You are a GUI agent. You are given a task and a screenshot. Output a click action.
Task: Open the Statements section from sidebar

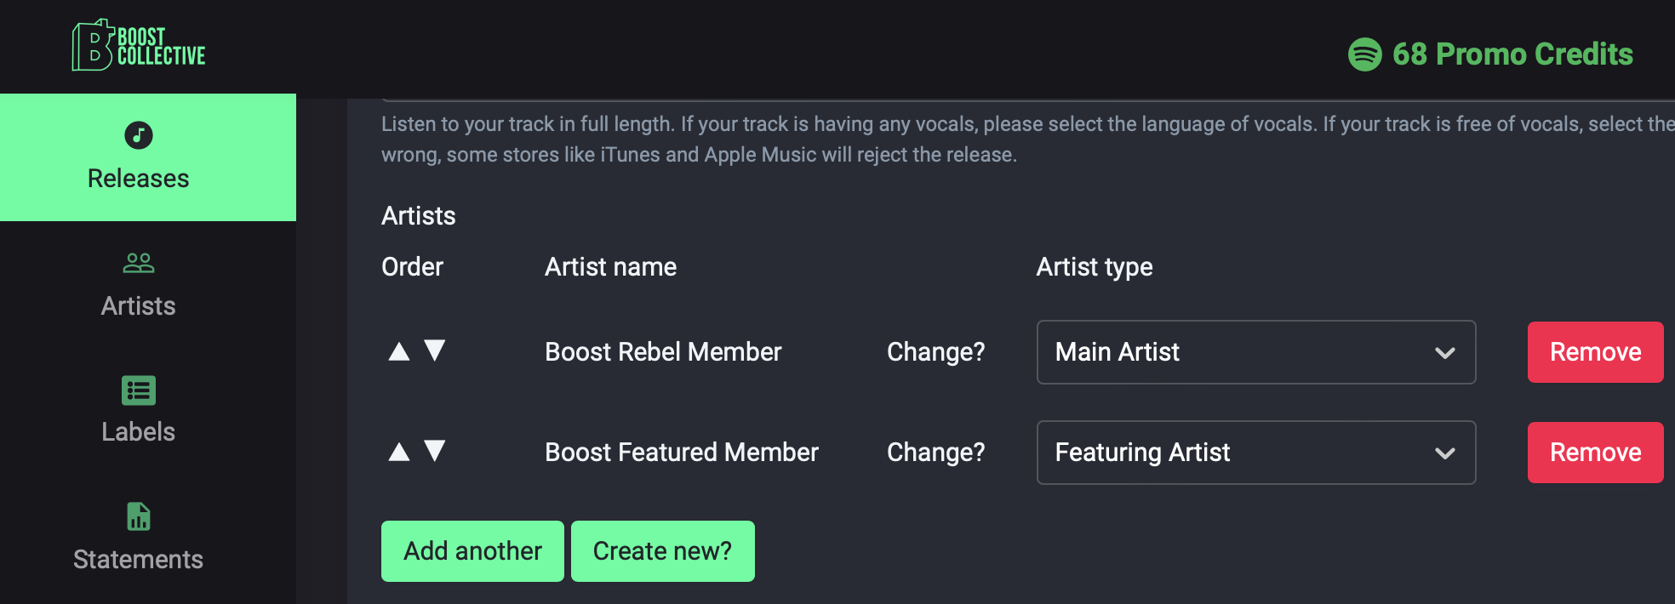pyautogui.click(x=138, y=558)
